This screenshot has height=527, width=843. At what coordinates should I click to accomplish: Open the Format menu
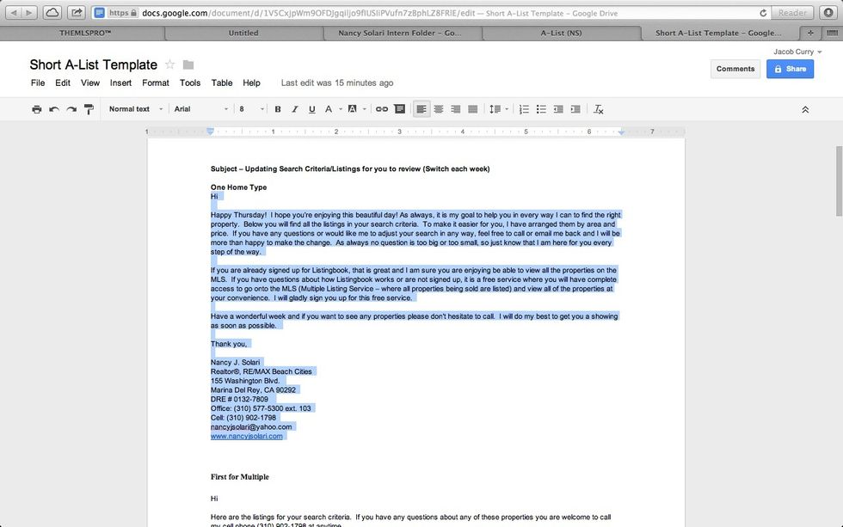[156, 83]
